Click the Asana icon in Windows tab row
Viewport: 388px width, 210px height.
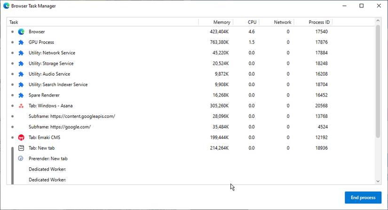pos(21,106)
